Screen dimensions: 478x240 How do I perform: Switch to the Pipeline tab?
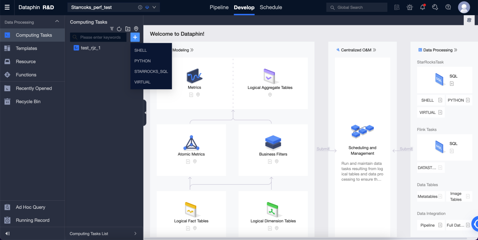219,7
